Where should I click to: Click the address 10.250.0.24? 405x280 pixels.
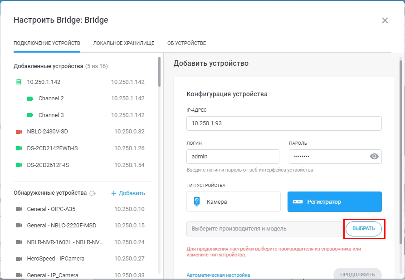129,242
